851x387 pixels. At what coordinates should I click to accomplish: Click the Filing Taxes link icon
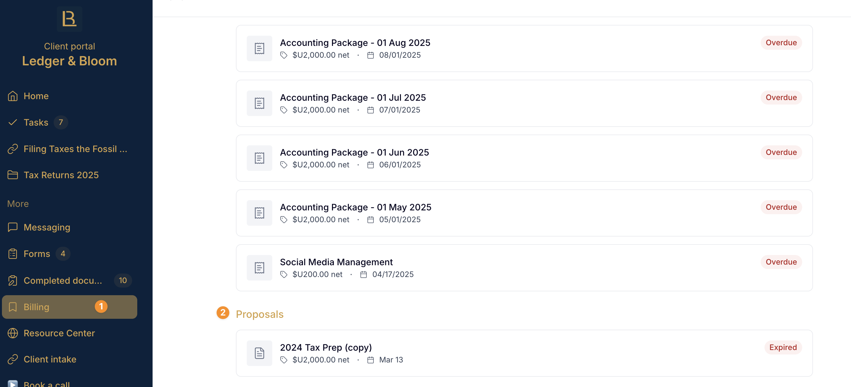pyautogui.click(x=12, y=149)
